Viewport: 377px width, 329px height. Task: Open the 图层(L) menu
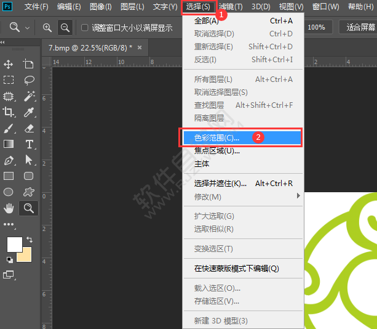coord(132,7)
